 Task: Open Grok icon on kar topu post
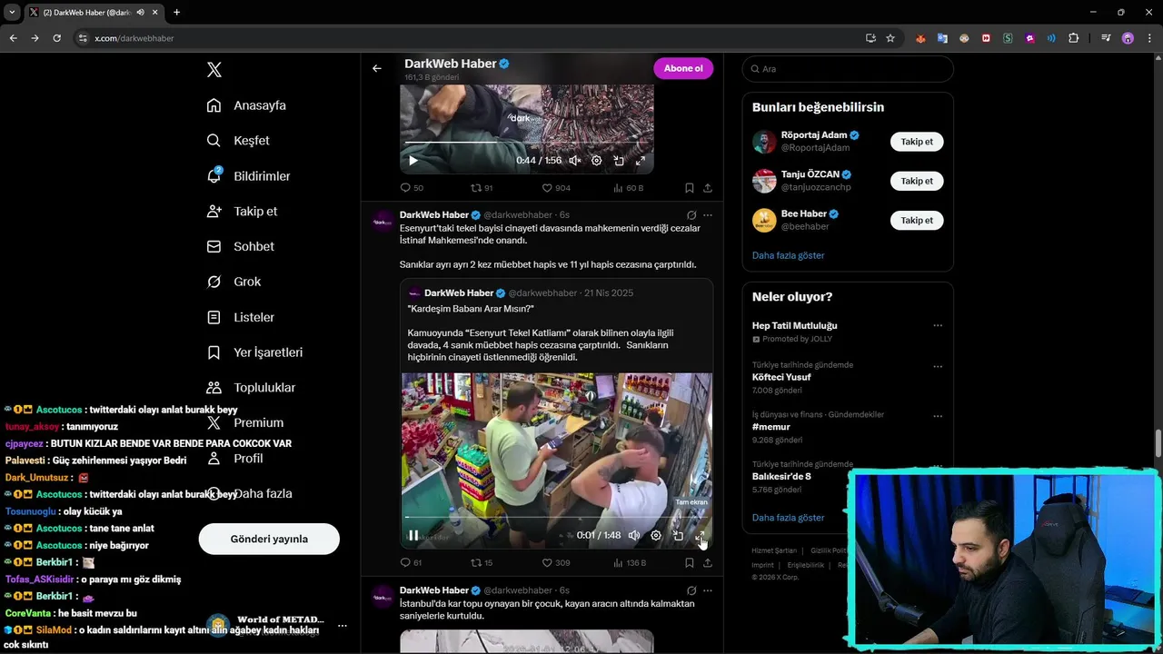click(x=691, y=590)
